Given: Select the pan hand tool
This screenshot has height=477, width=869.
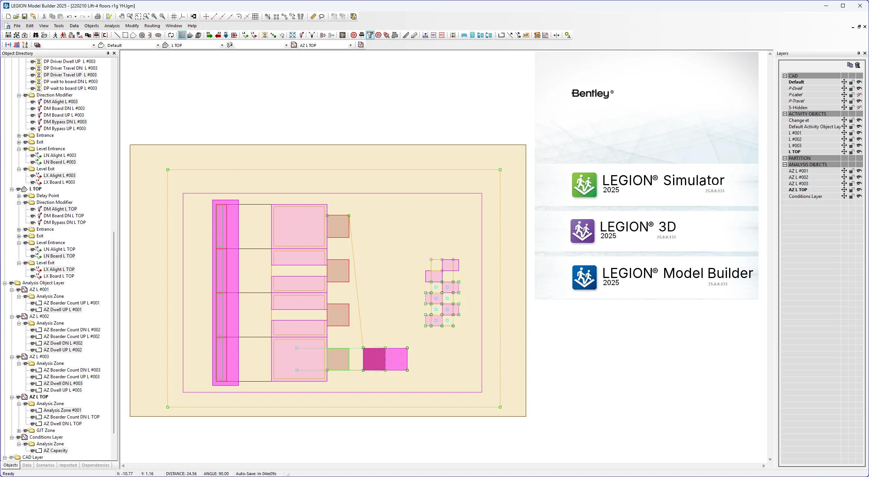Looking at the screenshot, I should 122,16.
